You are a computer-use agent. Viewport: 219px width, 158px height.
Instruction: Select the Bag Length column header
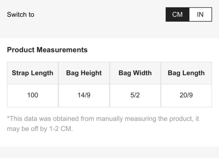(x=186, y=73)
